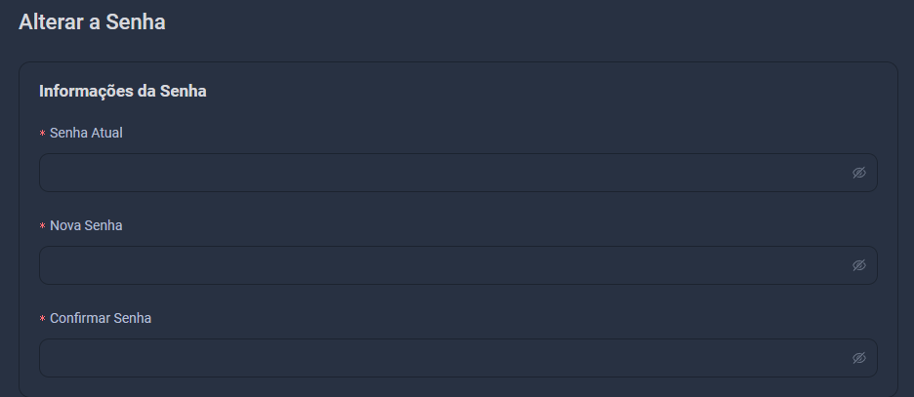Viewport: 914px width, 397px height.
Task: Toggle password visibility for Confirmar Senha
Action: (858, 358)
